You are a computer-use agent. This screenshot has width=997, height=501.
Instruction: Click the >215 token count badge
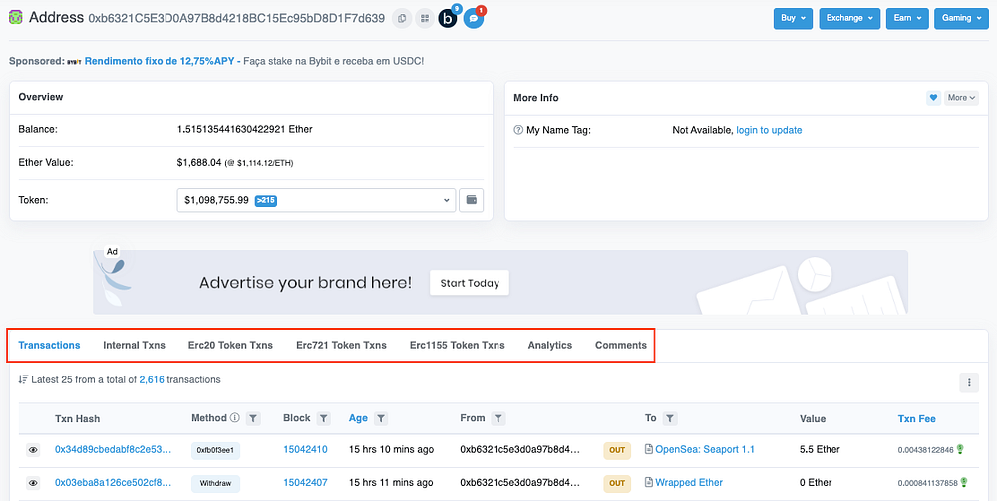pyautogui.click(x=265, y=200)
